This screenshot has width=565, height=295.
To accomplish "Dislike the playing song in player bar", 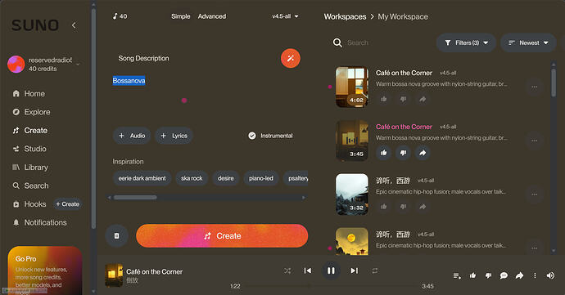I will [x=488, y=275].
